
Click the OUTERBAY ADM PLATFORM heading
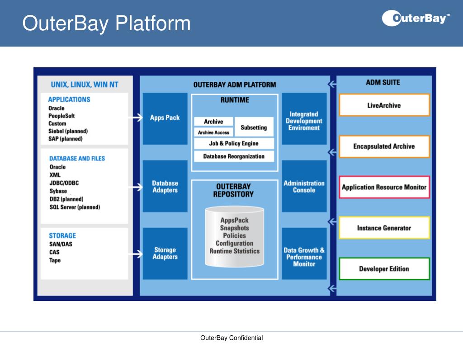click(235, 84)
